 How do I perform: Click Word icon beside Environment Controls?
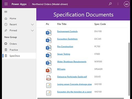(x=49, y=32)
